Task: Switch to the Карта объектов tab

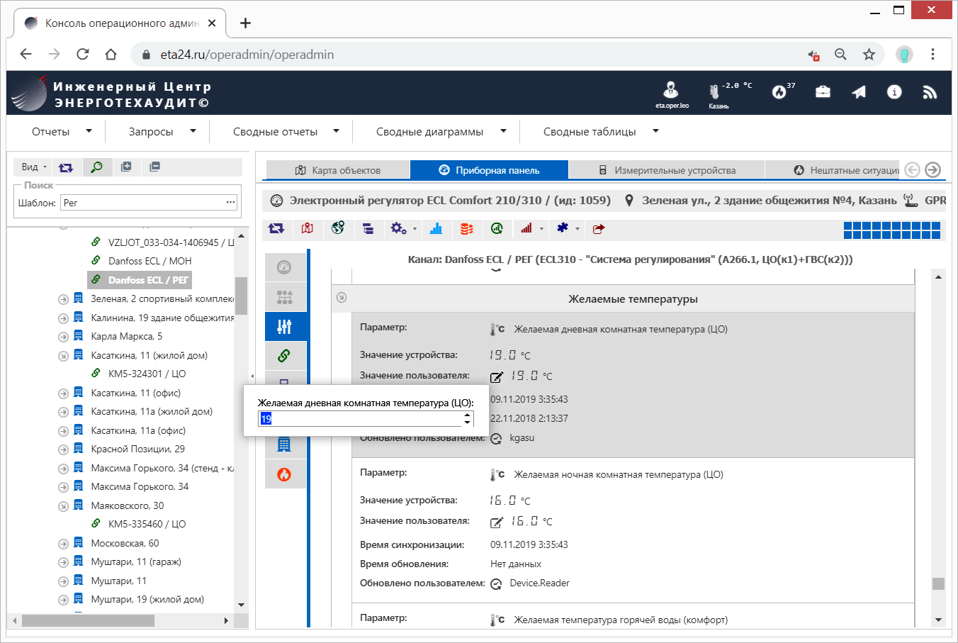Action: (338, 170)
